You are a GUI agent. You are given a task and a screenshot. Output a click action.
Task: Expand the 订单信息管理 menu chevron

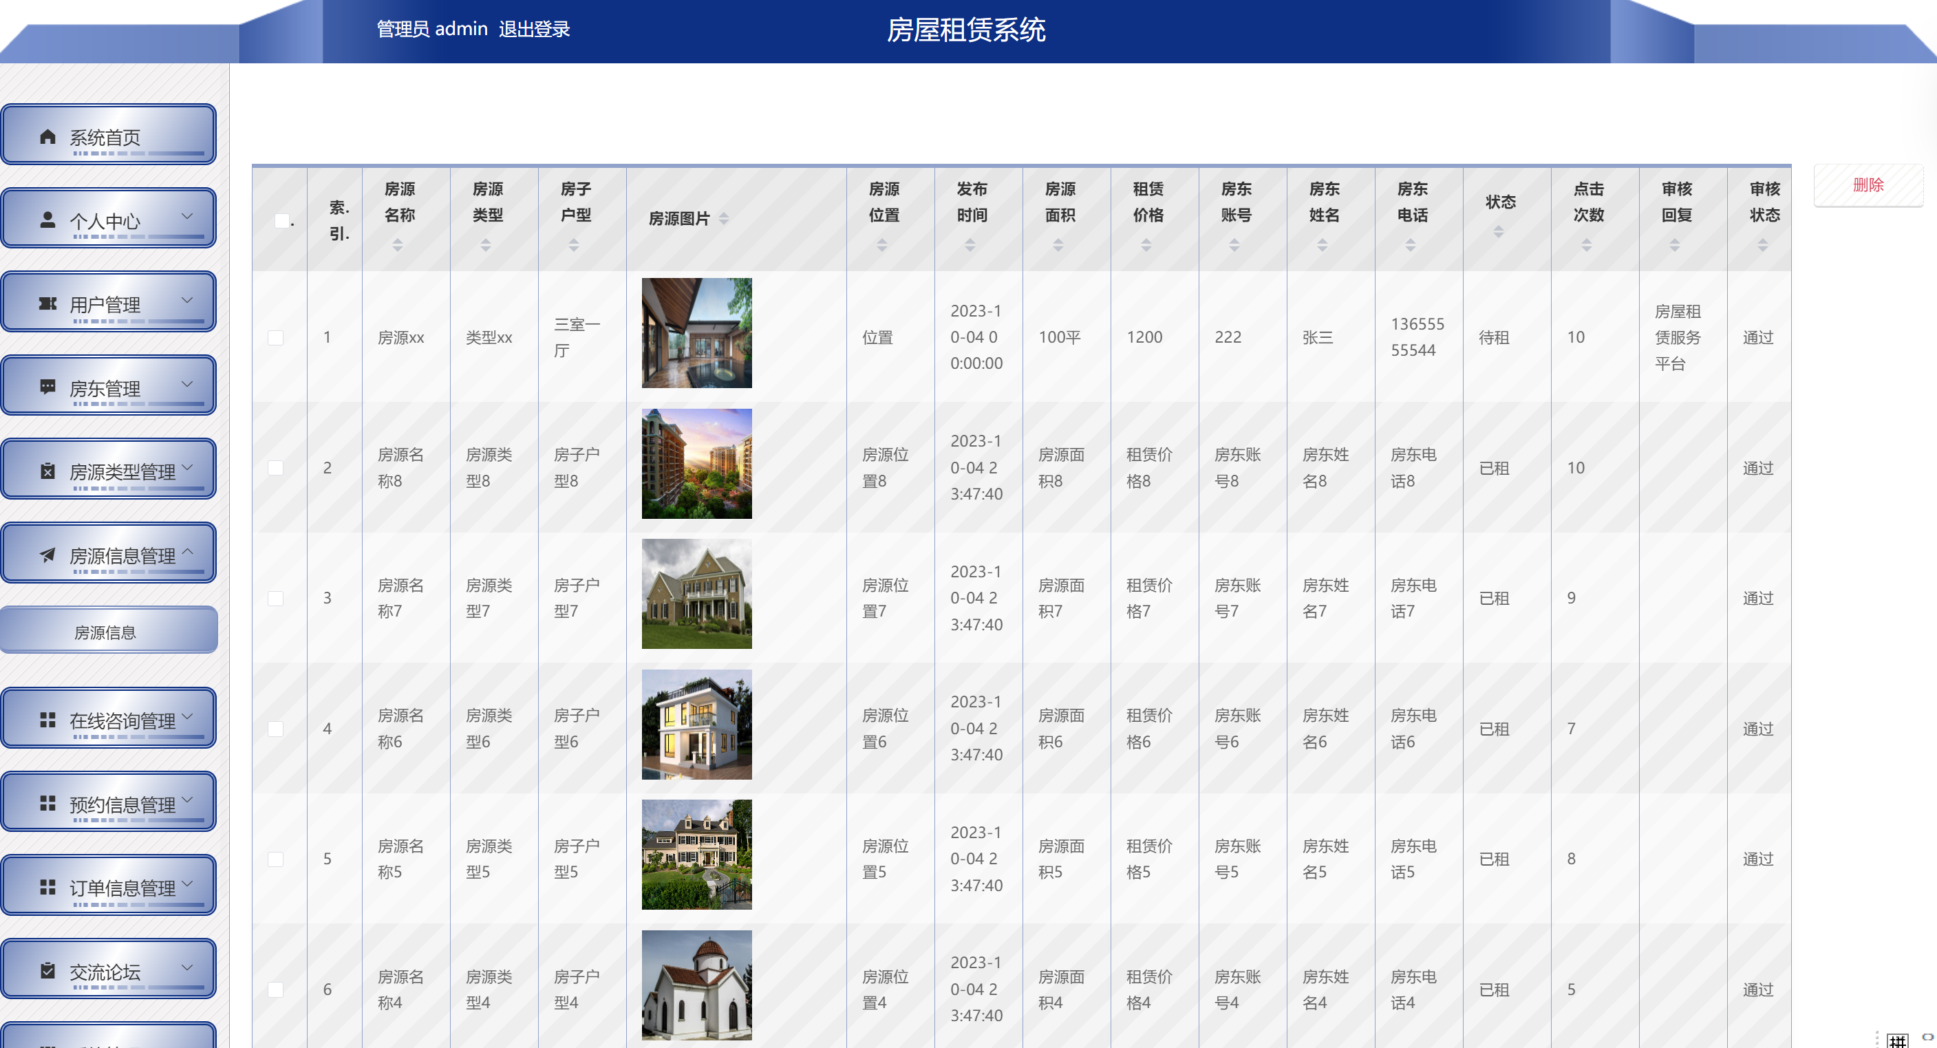(188, 884)
